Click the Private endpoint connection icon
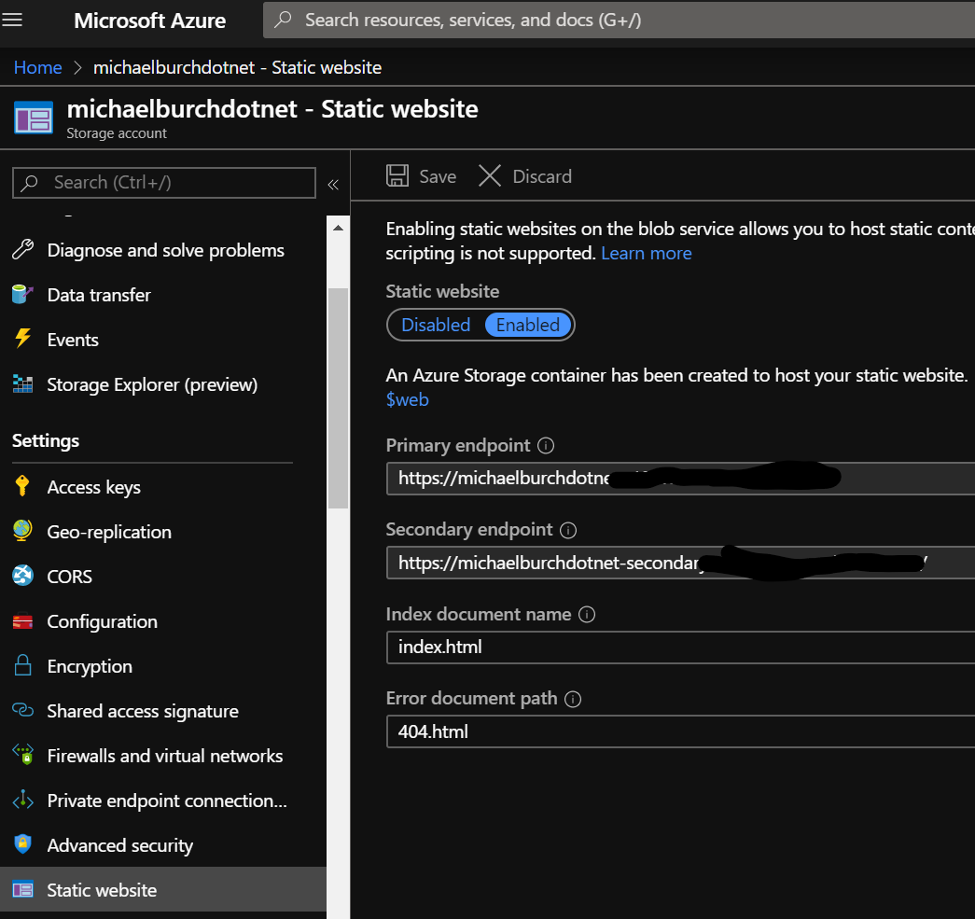The width and height of the screenshot is (975, 919). (23, 800)
